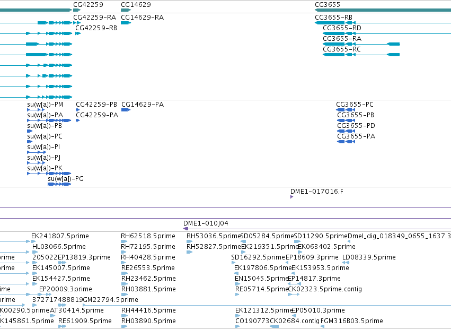451x329 pixels.
Task: Click EST GM22794.5prime
Action: (x=110, y=300)
